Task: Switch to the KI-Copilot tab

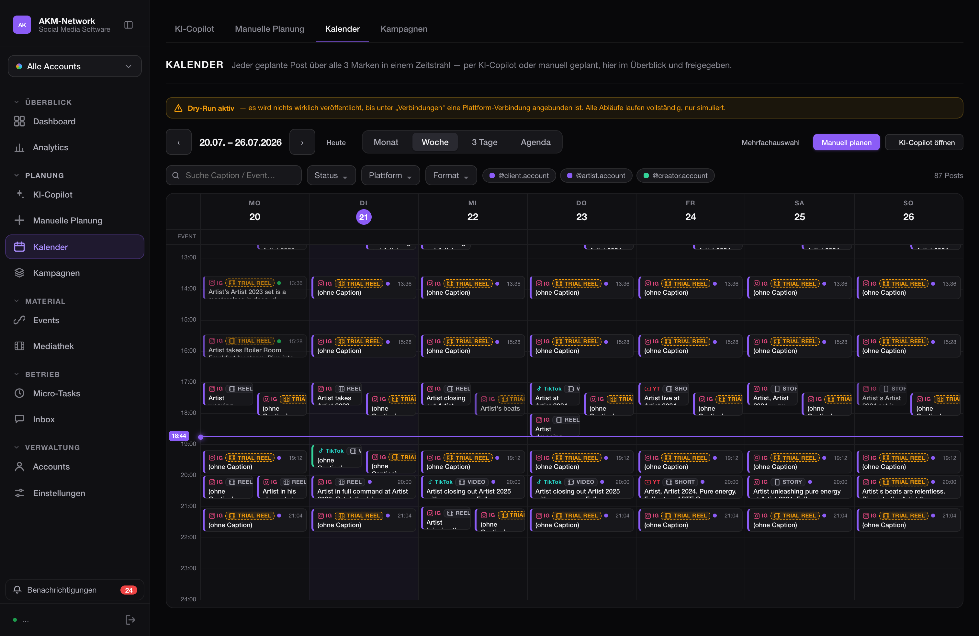Action: point(194,29)
